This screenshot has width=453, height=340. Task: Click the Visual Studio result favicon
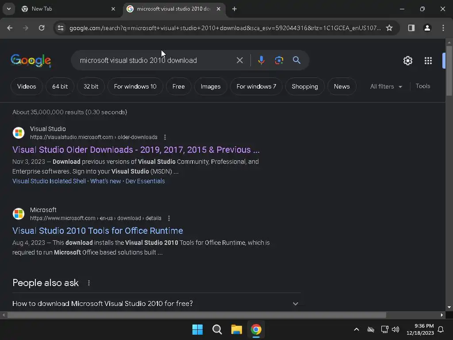[19, 133]
